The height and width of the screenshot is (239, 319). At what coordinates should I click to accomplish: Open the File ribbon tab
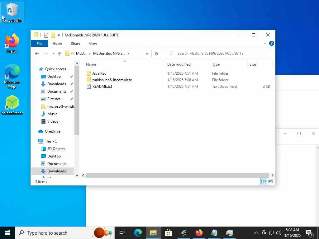click(40, 44)
